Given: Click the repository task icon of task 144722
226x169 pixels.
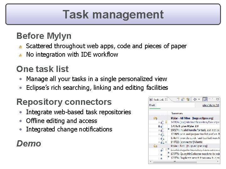Looking at the screenshot, I should pyautogui.click(x=162, y=142).
